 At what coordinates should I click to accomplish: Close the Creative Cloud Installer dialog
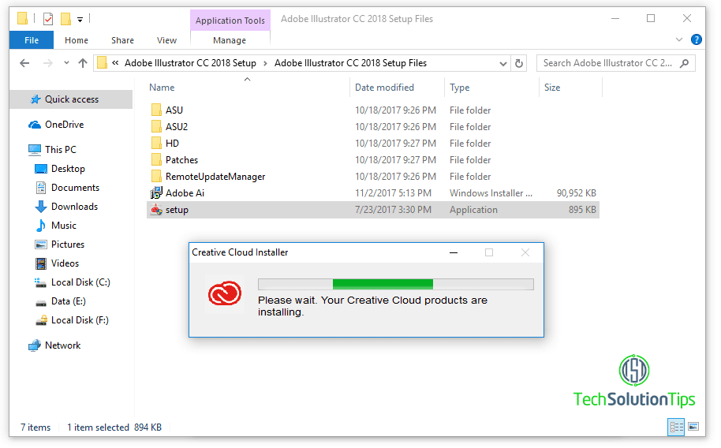[x=525, y=252]
